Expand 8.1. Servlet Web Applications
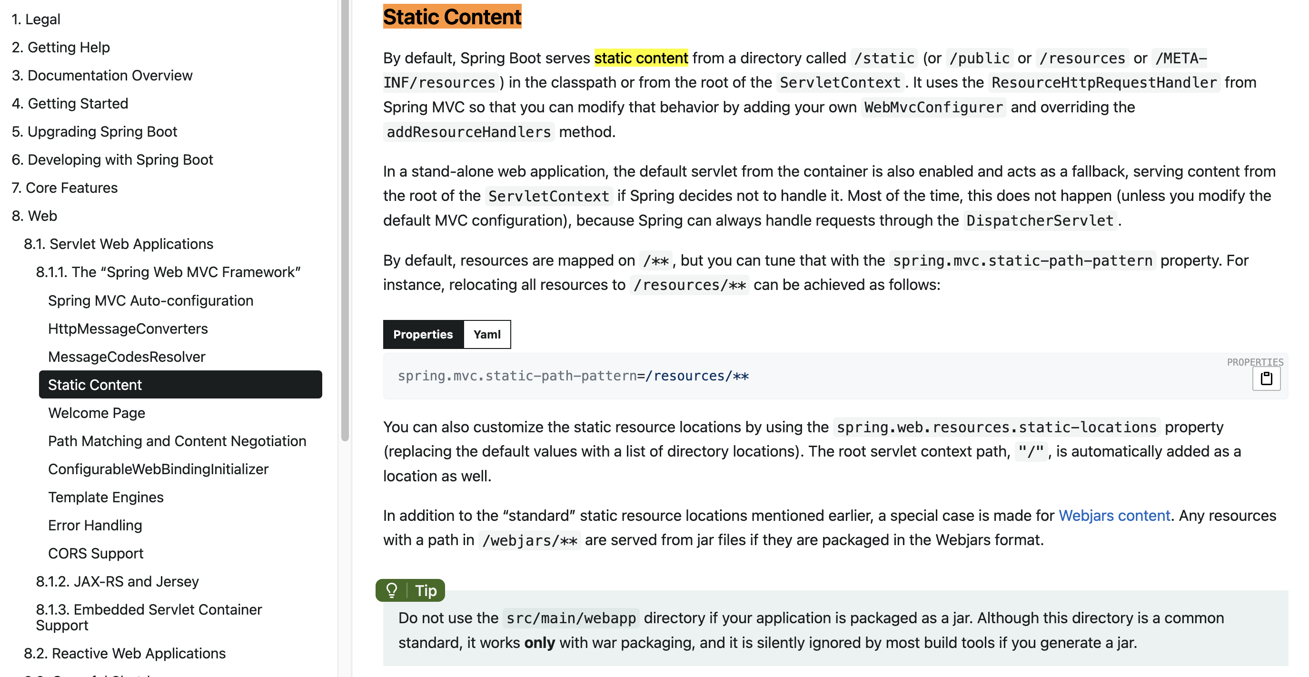 tap(119, 244)
